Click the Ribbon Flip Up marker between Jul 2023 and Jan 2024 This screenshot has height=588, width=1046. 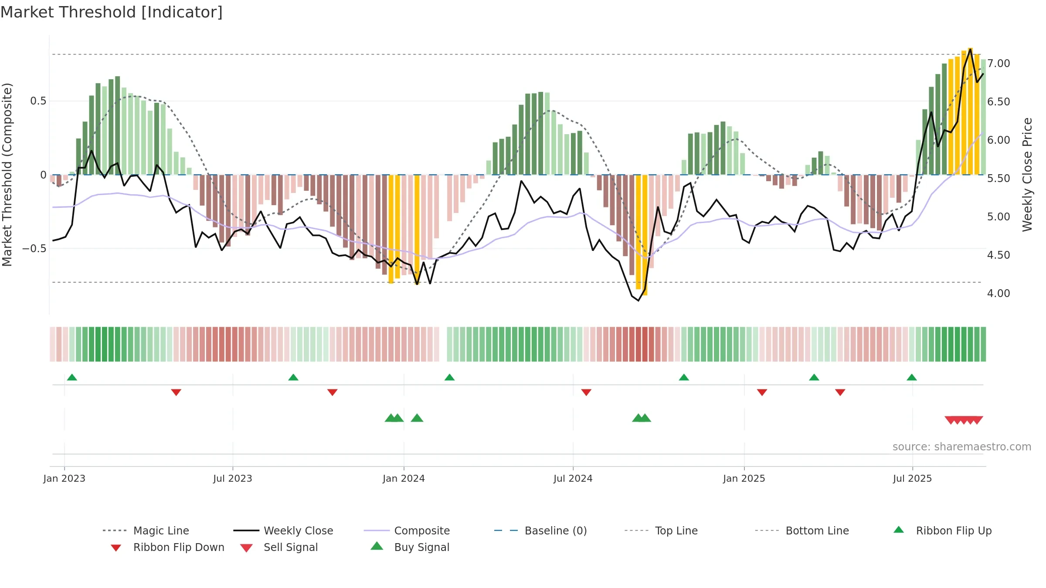(x=293, y=377)
